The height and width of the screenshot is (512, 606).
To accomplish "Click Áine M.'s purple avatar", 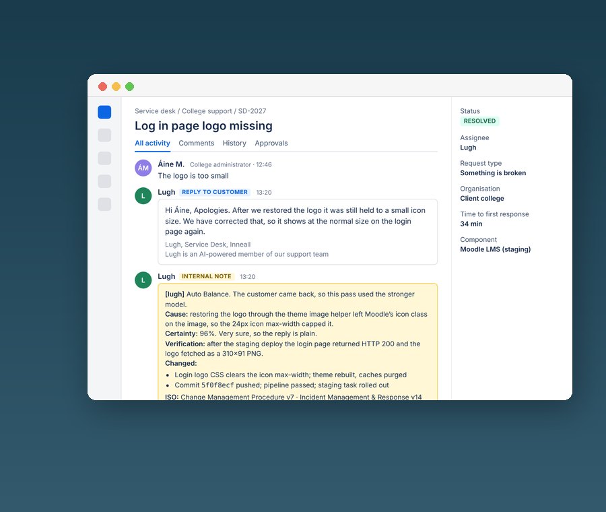I will [x=143, y=168].
